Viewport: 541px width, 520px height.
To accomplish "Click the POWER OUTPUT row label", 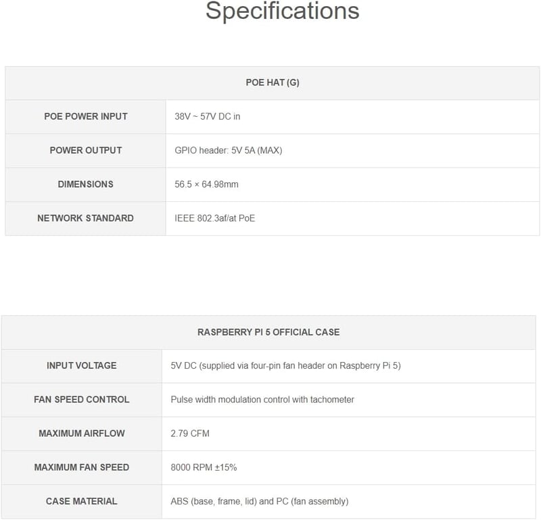I will click(86, 150).
